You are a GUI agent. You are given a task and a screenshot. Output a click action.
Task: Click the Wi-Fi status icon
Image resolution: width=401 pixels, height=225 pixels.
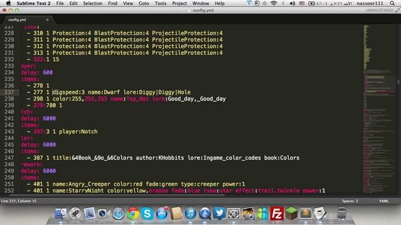[x=274, y=3]
